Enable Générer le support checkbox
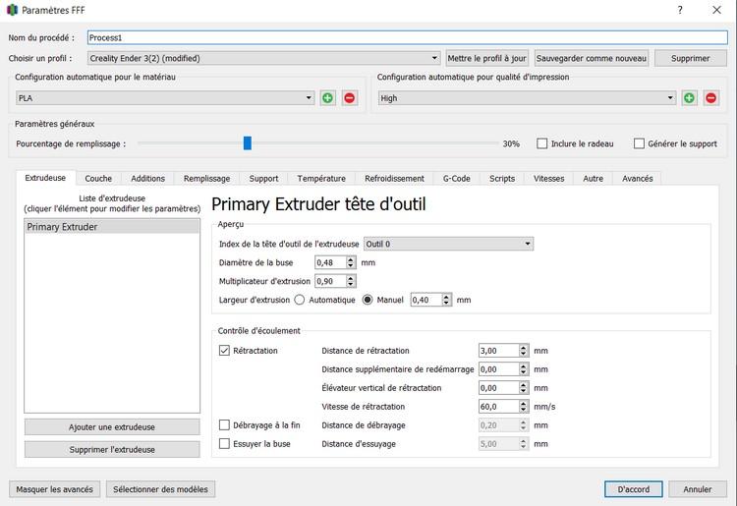Viewport: 737px width, 506px height. tap(639, 143)
